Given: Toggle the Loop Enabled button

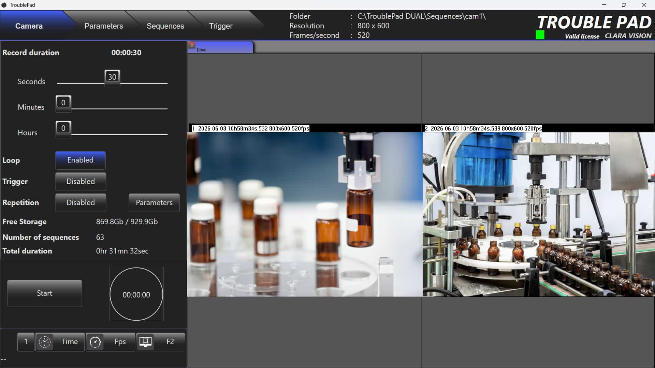Looking at the screenshot, I should 81,160.
